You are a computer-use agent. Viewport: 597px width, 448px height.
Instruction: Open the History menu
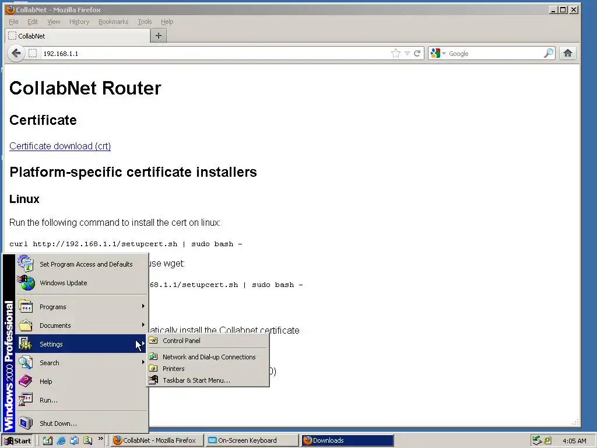coord(79,22)
